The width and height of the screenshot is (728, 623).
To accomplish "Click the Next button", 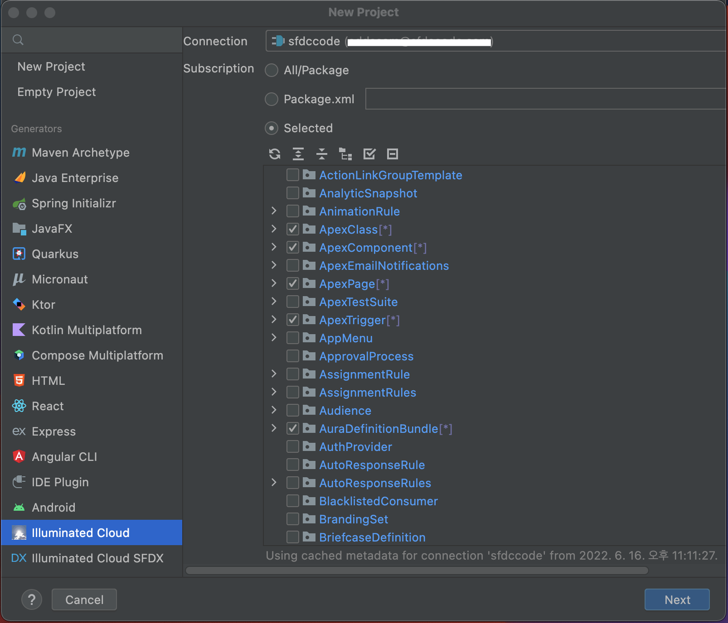I will click(677, 599).
